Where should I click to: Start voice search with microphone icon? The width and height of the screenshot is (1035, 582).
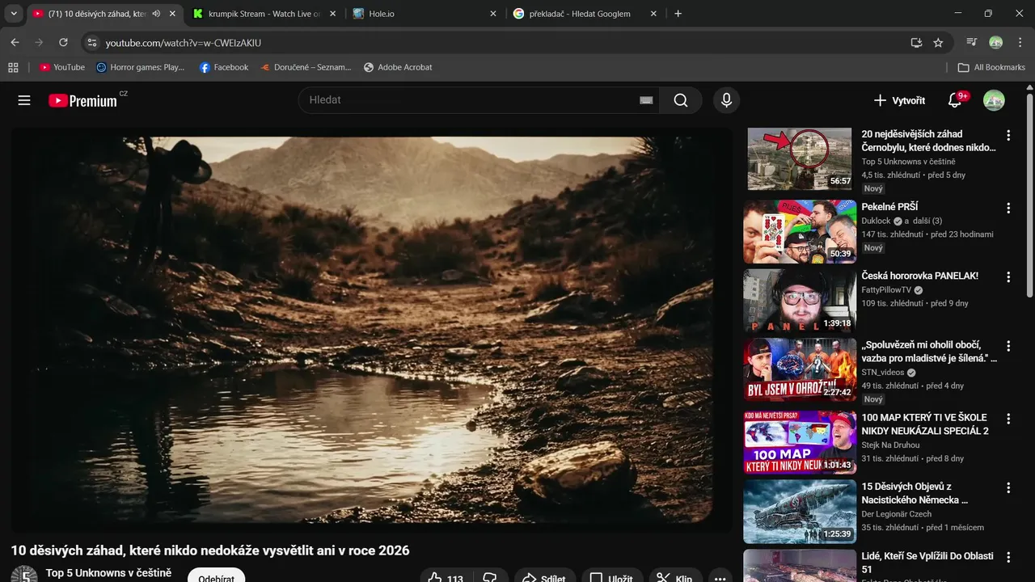pyautogui.click(x=726, y=100)
